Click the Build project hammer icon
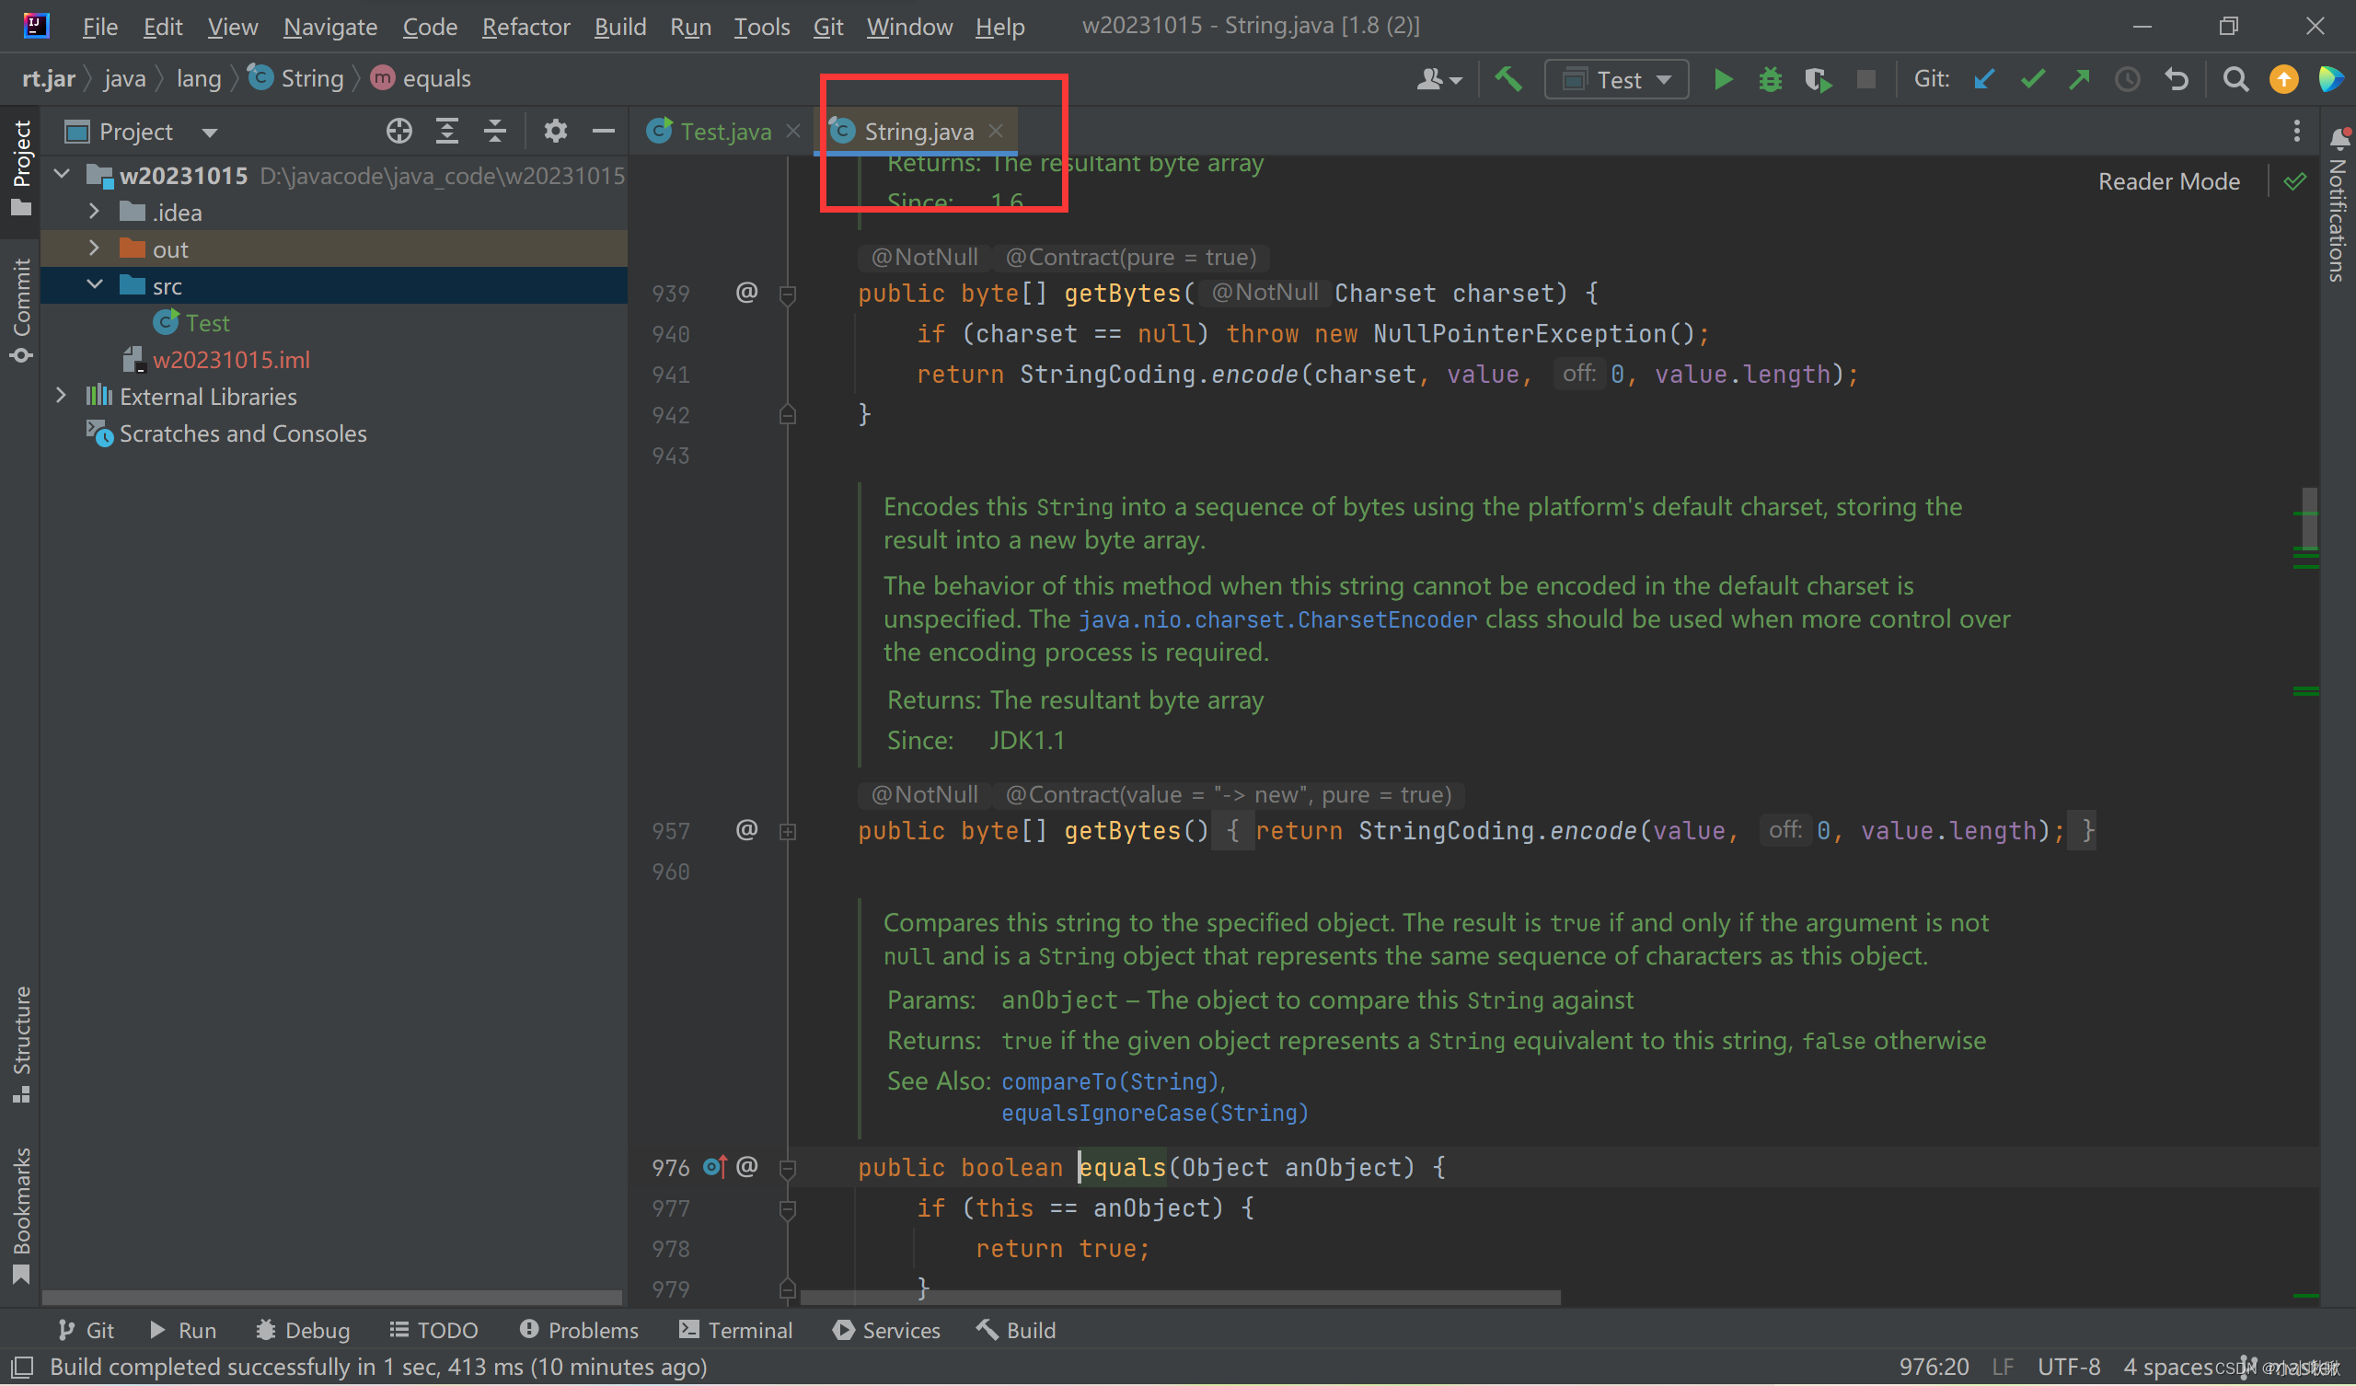This screenshot has height=1386, width=2356. tap(1507, 79)
